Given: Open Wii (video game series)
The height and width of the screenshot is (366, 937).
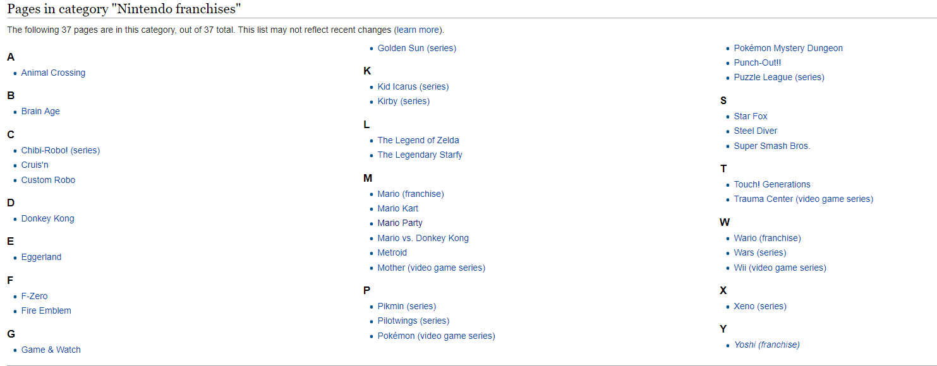Looking at the screenshot, I should (780, 268).
